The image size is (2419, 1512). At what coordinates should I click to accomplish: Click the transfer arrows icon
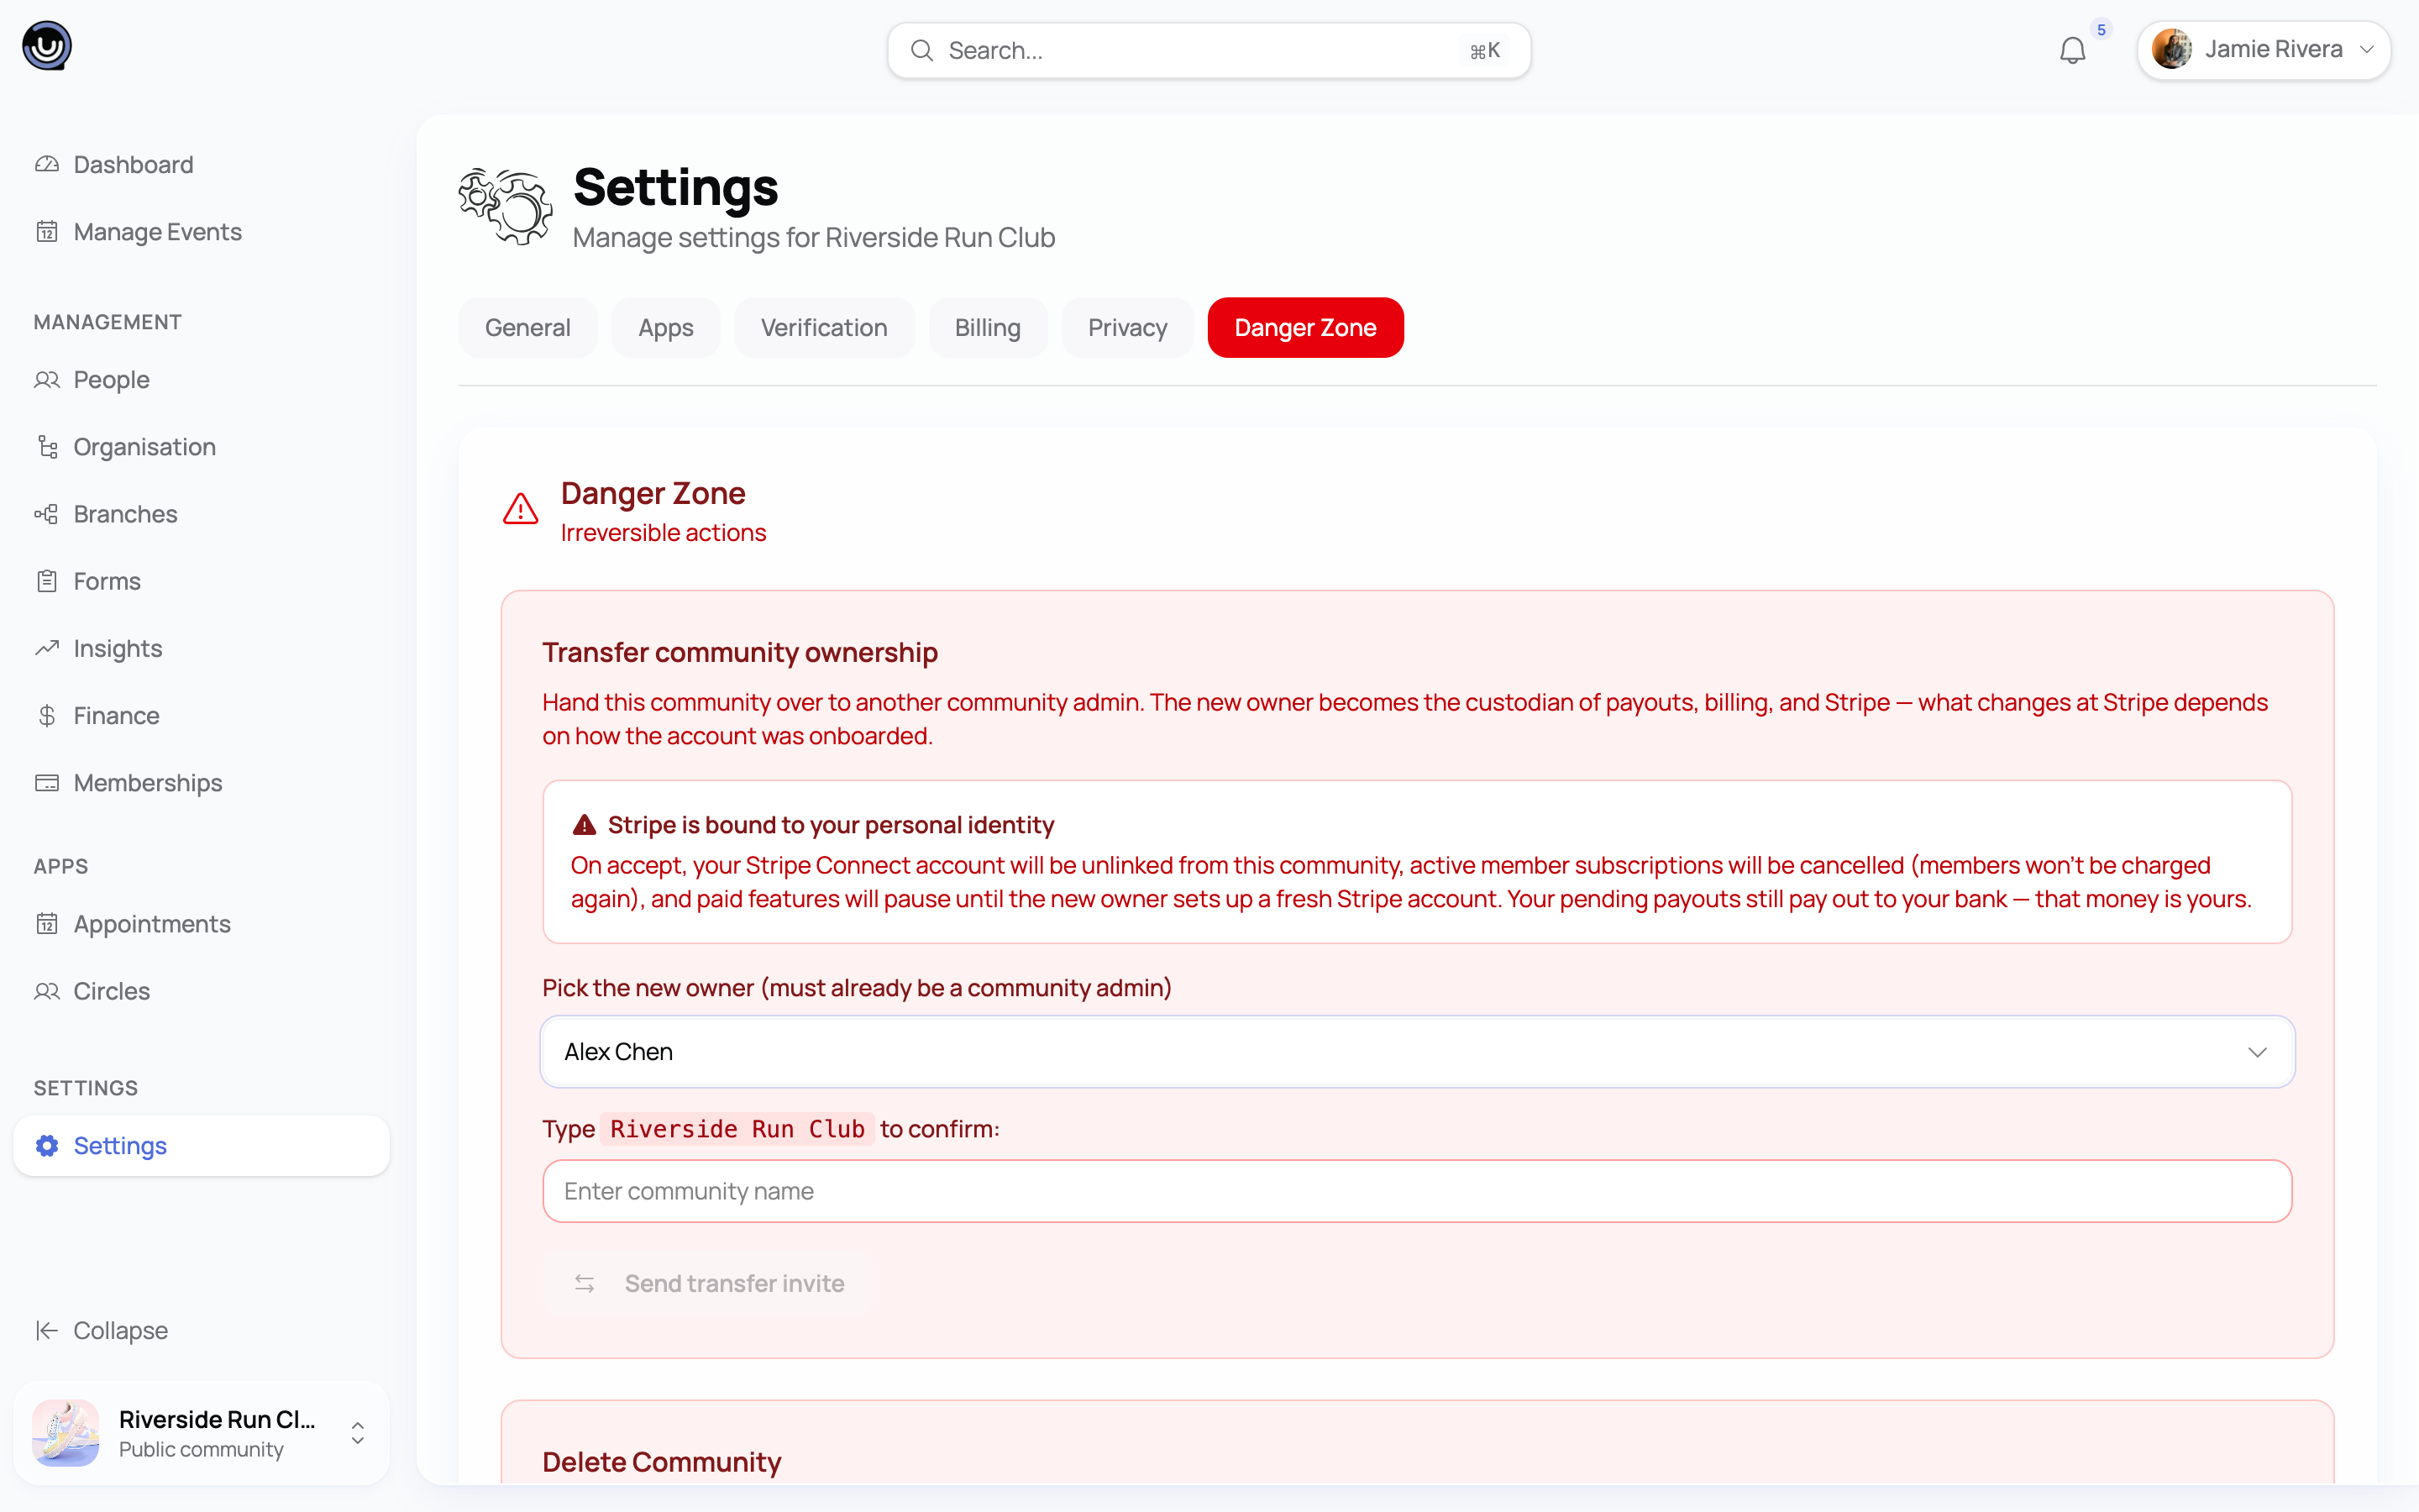(x=585, y=1283)
